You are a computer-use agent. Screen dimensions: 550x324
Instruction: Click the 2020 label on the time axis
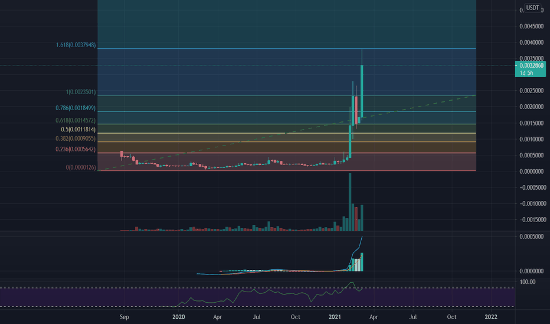pyautogui.click(x=179, y=317)
